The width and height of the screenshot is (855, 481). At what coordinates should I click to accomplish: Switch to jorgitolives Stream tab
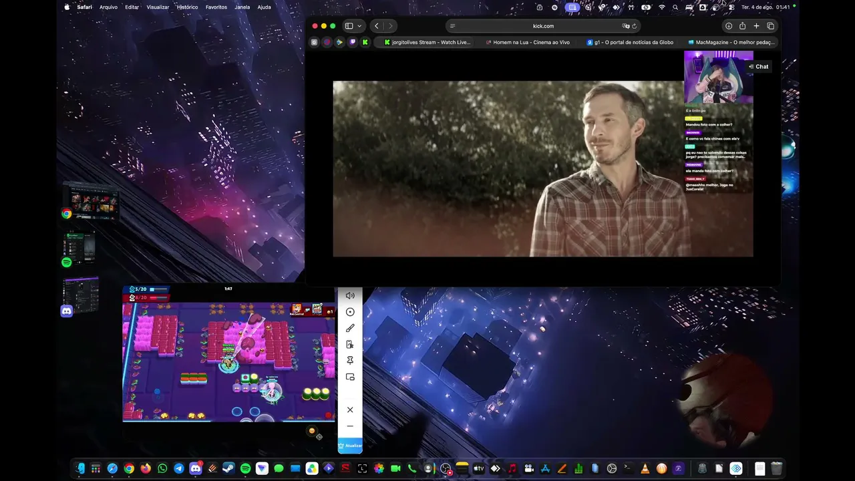click(427, 42)
